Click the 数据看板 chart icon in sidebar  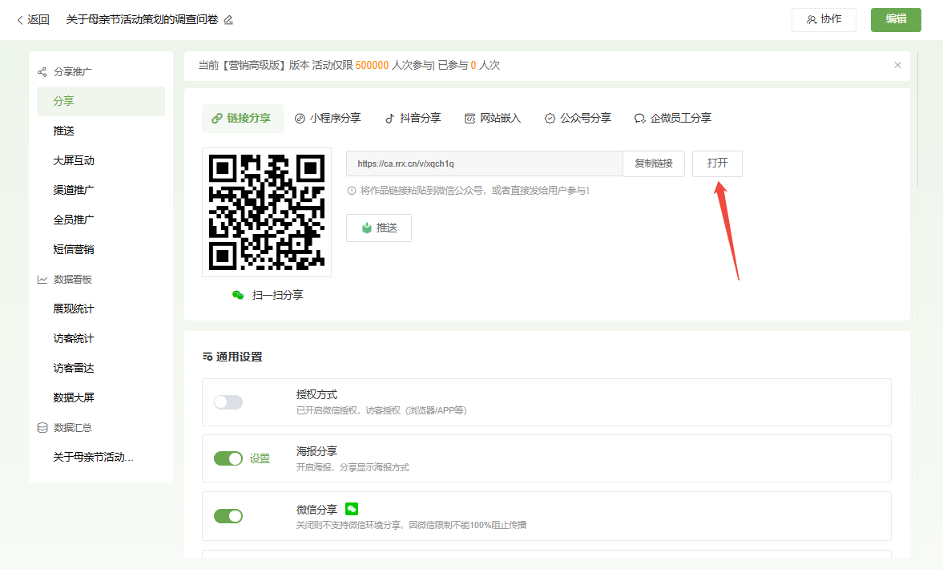pos(42,280)
